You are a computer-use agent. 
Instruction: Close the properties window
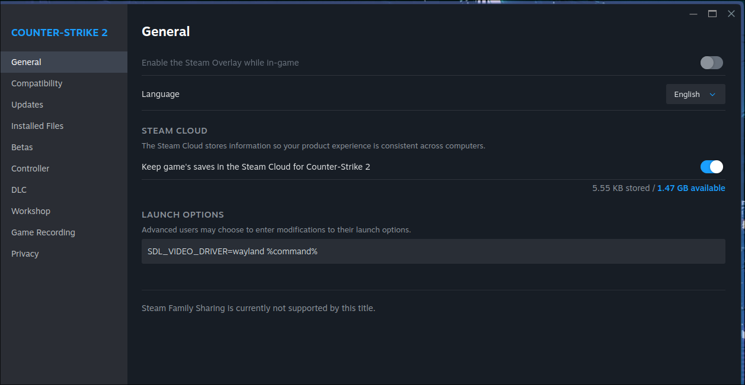tap(731, 14)
